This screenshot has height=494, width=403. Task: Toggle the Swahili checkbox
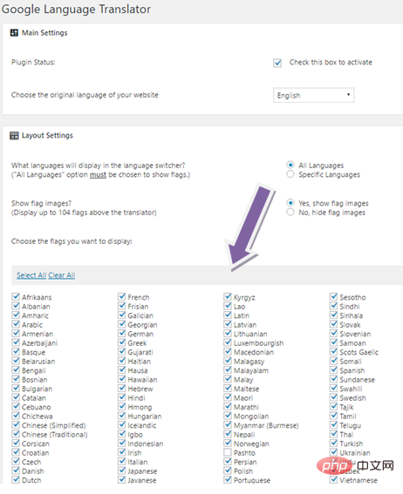coord(333,388)
